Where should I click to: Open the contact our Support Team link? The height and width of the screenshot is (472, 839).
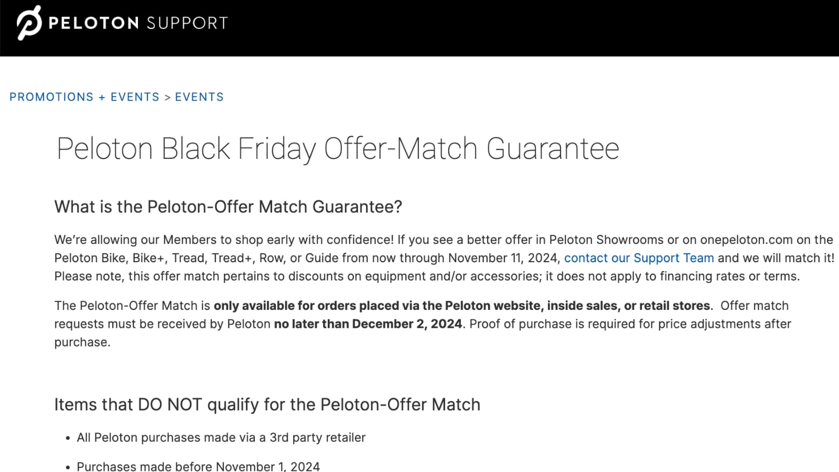click(x=639, y=258)
